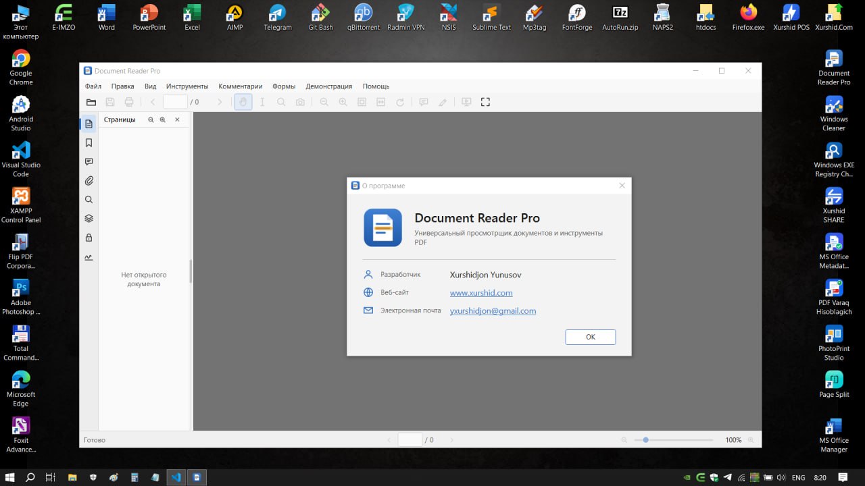
Task: Select the text cursor selection tool
Action: 262,102
